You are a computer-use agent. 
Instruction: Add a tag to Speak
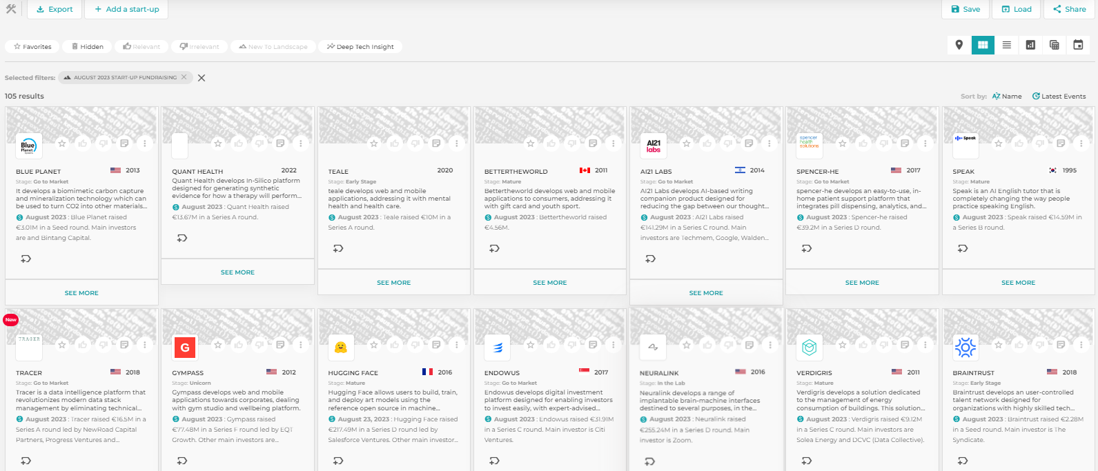[963, 248]
